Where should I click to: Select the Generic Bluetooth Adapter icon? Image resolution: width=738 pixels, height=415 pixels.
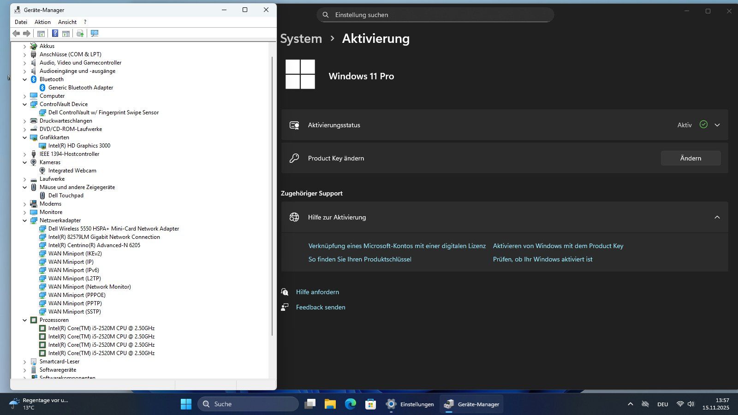(x=42, y=88)
